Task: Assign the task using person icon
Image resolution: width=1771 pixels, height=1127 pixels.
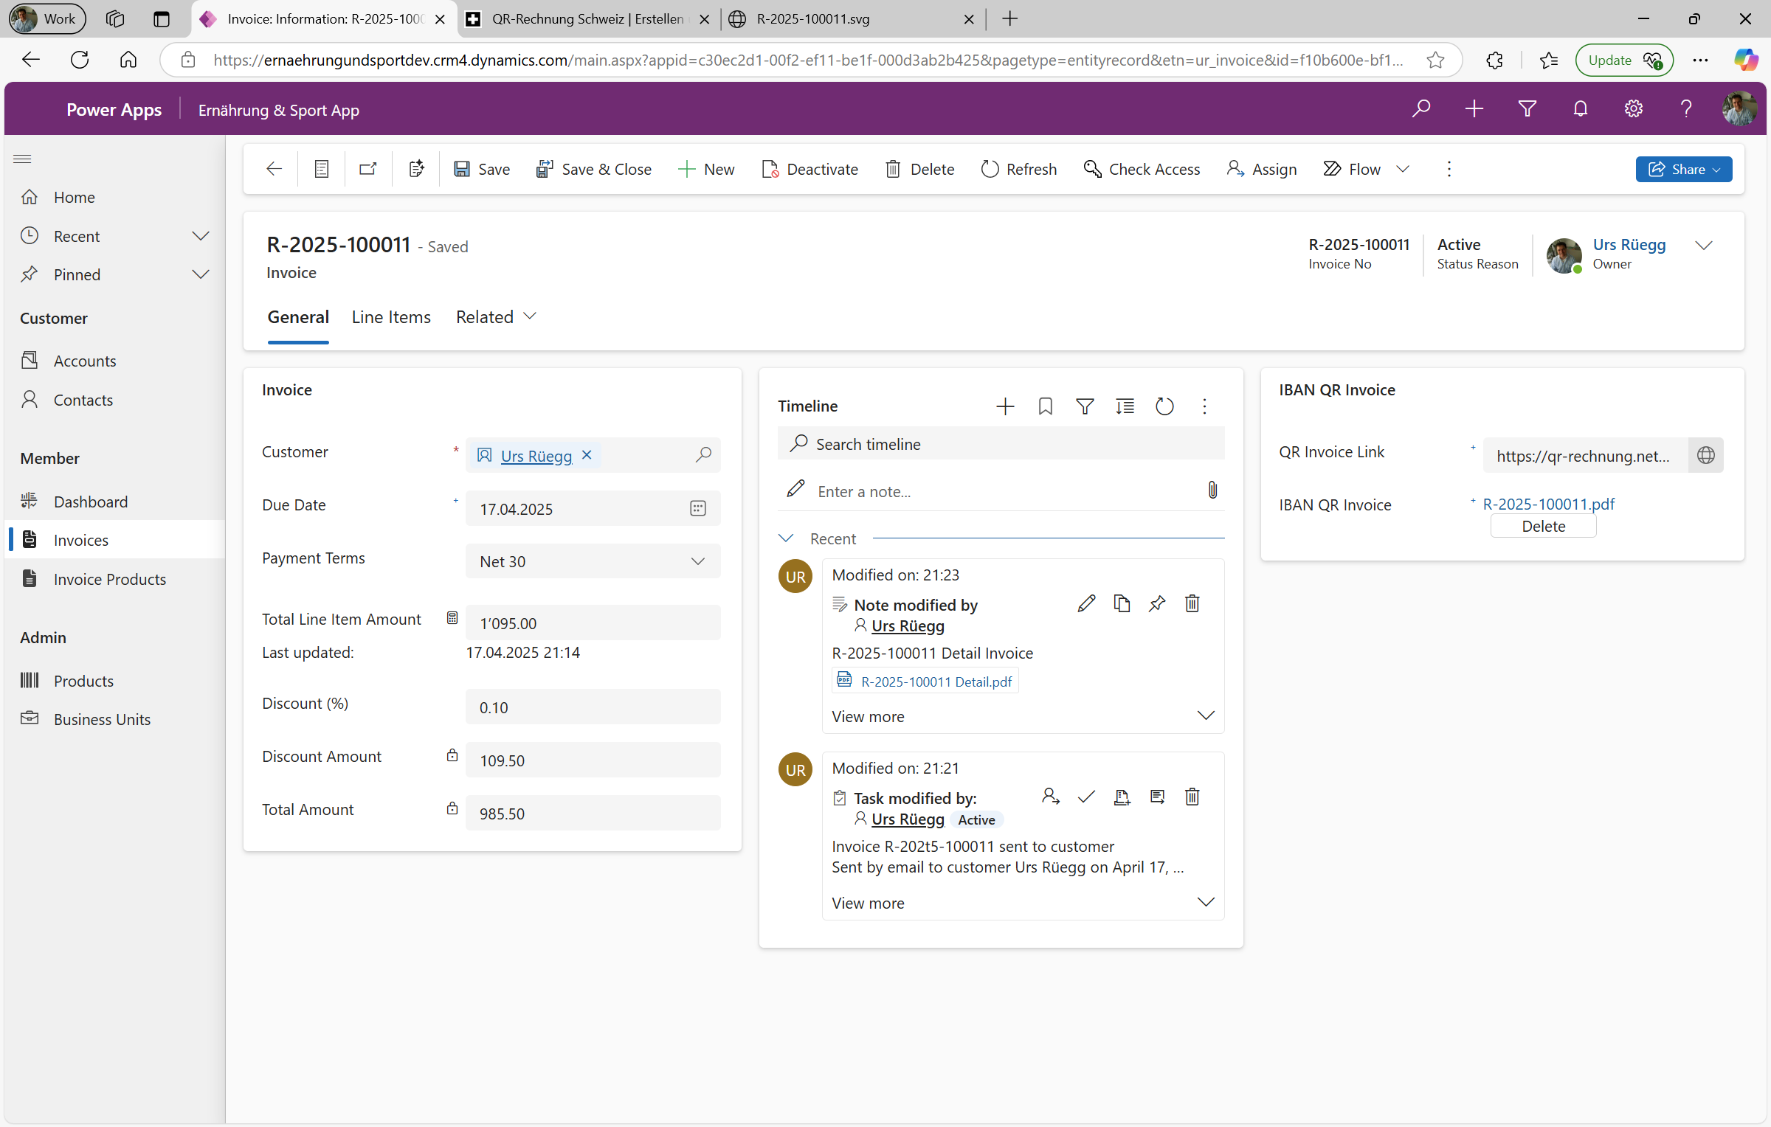Action: tap(1051, 797)
